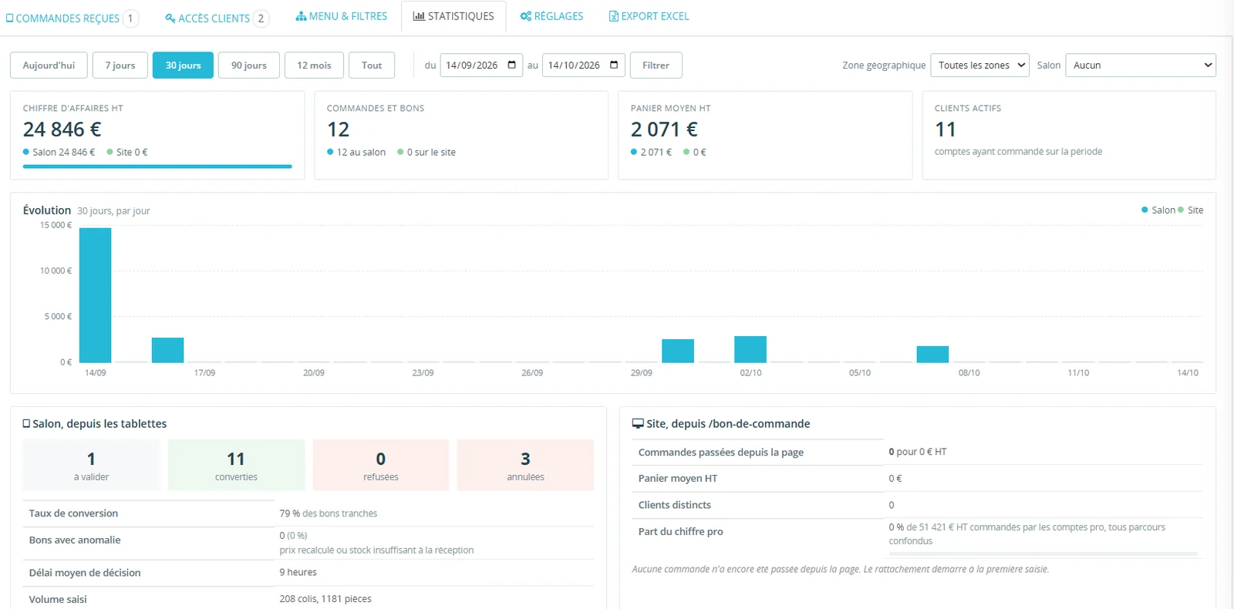Switch to Menu & Filtres tab
The height and width of the screenshot is (609, 1234).
point(341,16)
